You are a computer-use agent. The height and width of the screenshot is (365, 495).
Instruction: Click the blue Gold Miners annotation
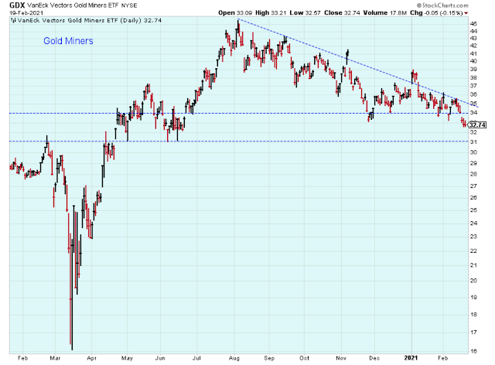[x=68, y=41]
